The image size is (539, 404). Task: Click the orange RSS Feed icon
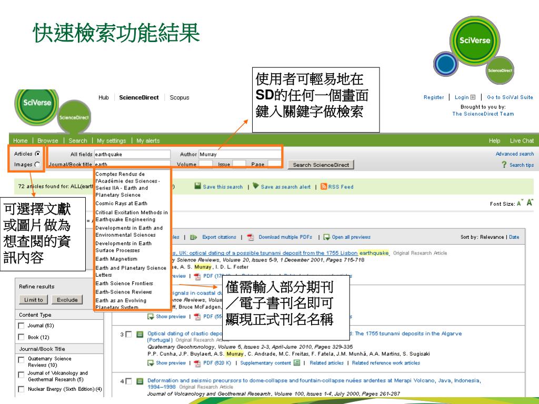324,186
